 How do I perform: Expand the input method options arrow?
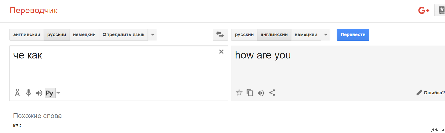point(58,93)
